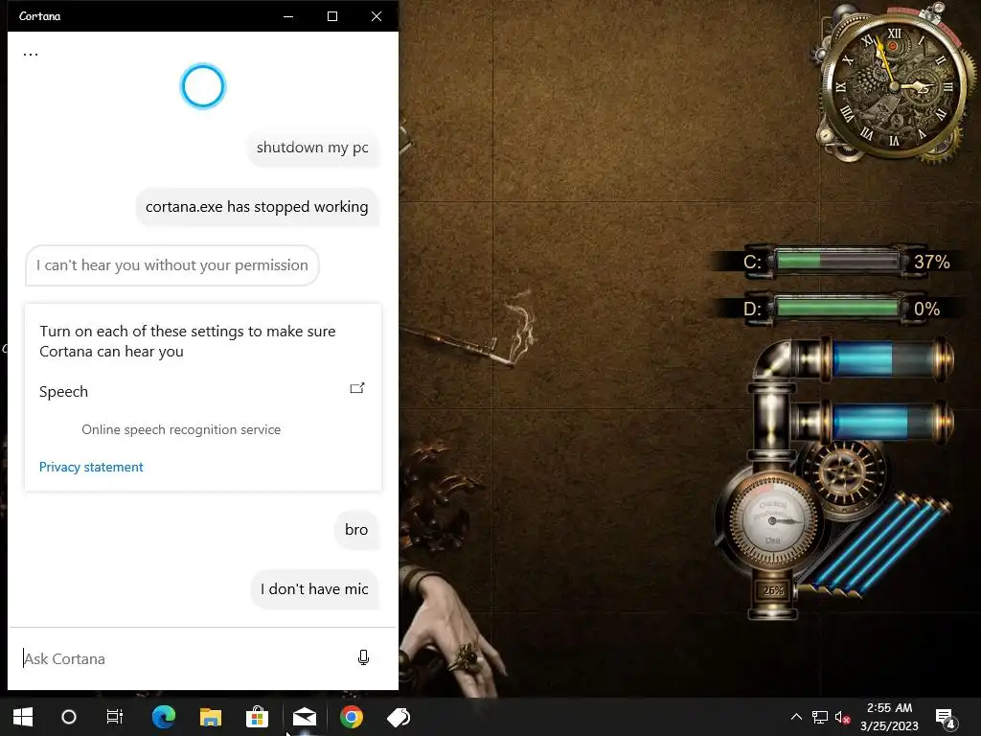Select the "shutdown my pc" message bubble

tap(312, 148)
